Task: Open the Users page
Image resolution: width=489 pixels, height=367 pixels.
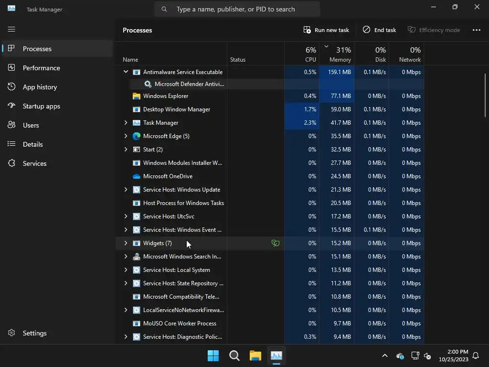Action: click(x=57, y=125)
